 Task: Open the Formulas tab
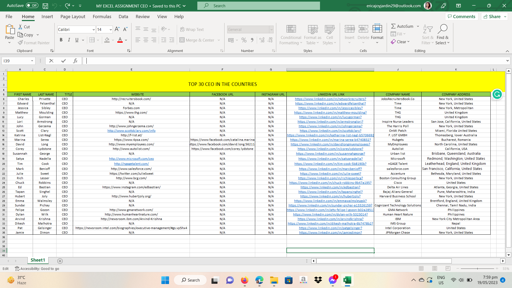point(102,17)
